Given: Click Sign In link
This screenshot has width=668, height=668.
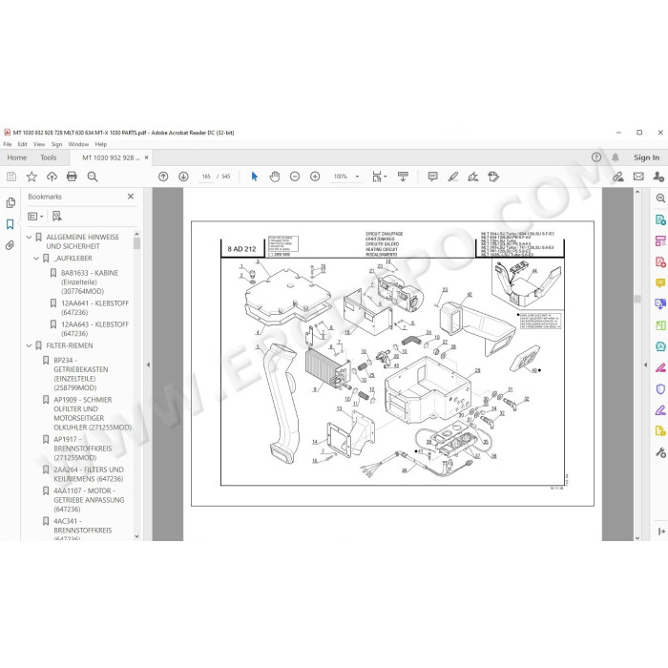Looking at the screenshot, I should (646, 157).
